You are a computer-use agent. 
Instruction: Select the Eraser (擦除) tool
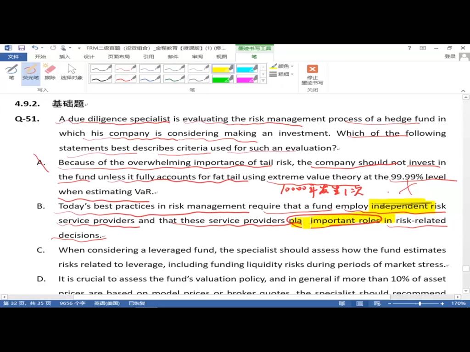point(50,72)
